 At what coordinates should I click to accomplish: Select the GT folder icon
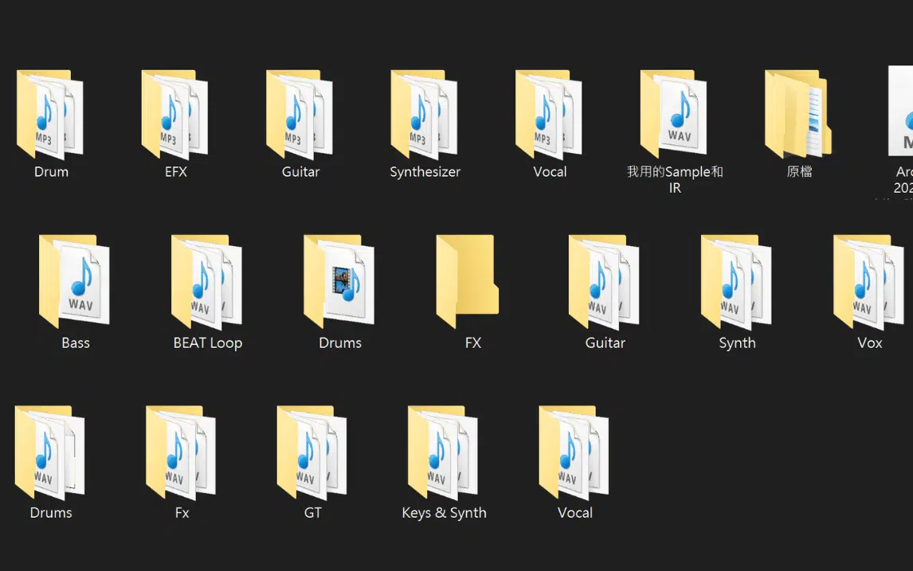[x=312, y=452]
